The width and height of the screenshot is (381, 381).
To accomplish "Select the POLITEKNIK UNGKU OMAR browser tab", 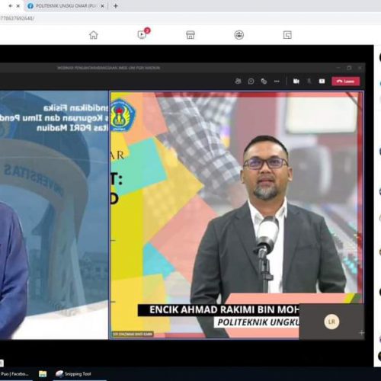I will coord(66,6).
